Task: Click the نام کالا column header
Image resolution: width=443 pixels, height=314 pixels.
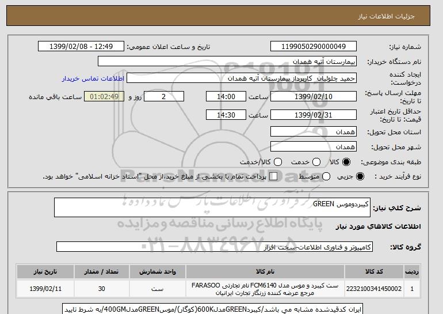Action: (x=265, y=271)
